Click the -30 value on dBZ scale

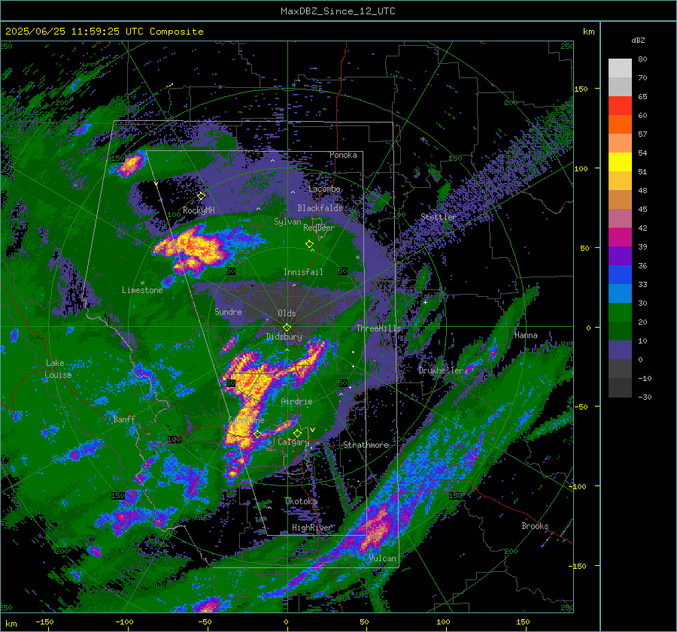coord(645,397)
